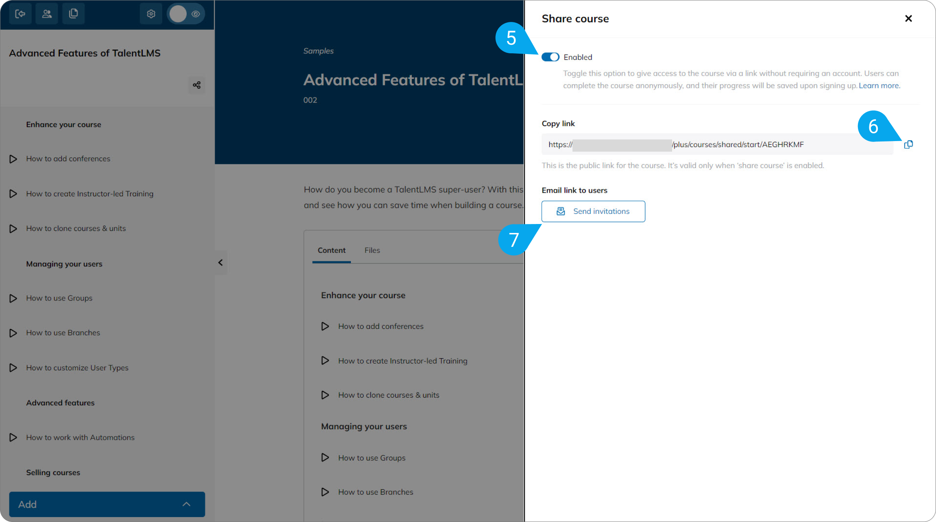Click play icon next to Content list How to add conferences
The image size is (936, 522).
325,326
